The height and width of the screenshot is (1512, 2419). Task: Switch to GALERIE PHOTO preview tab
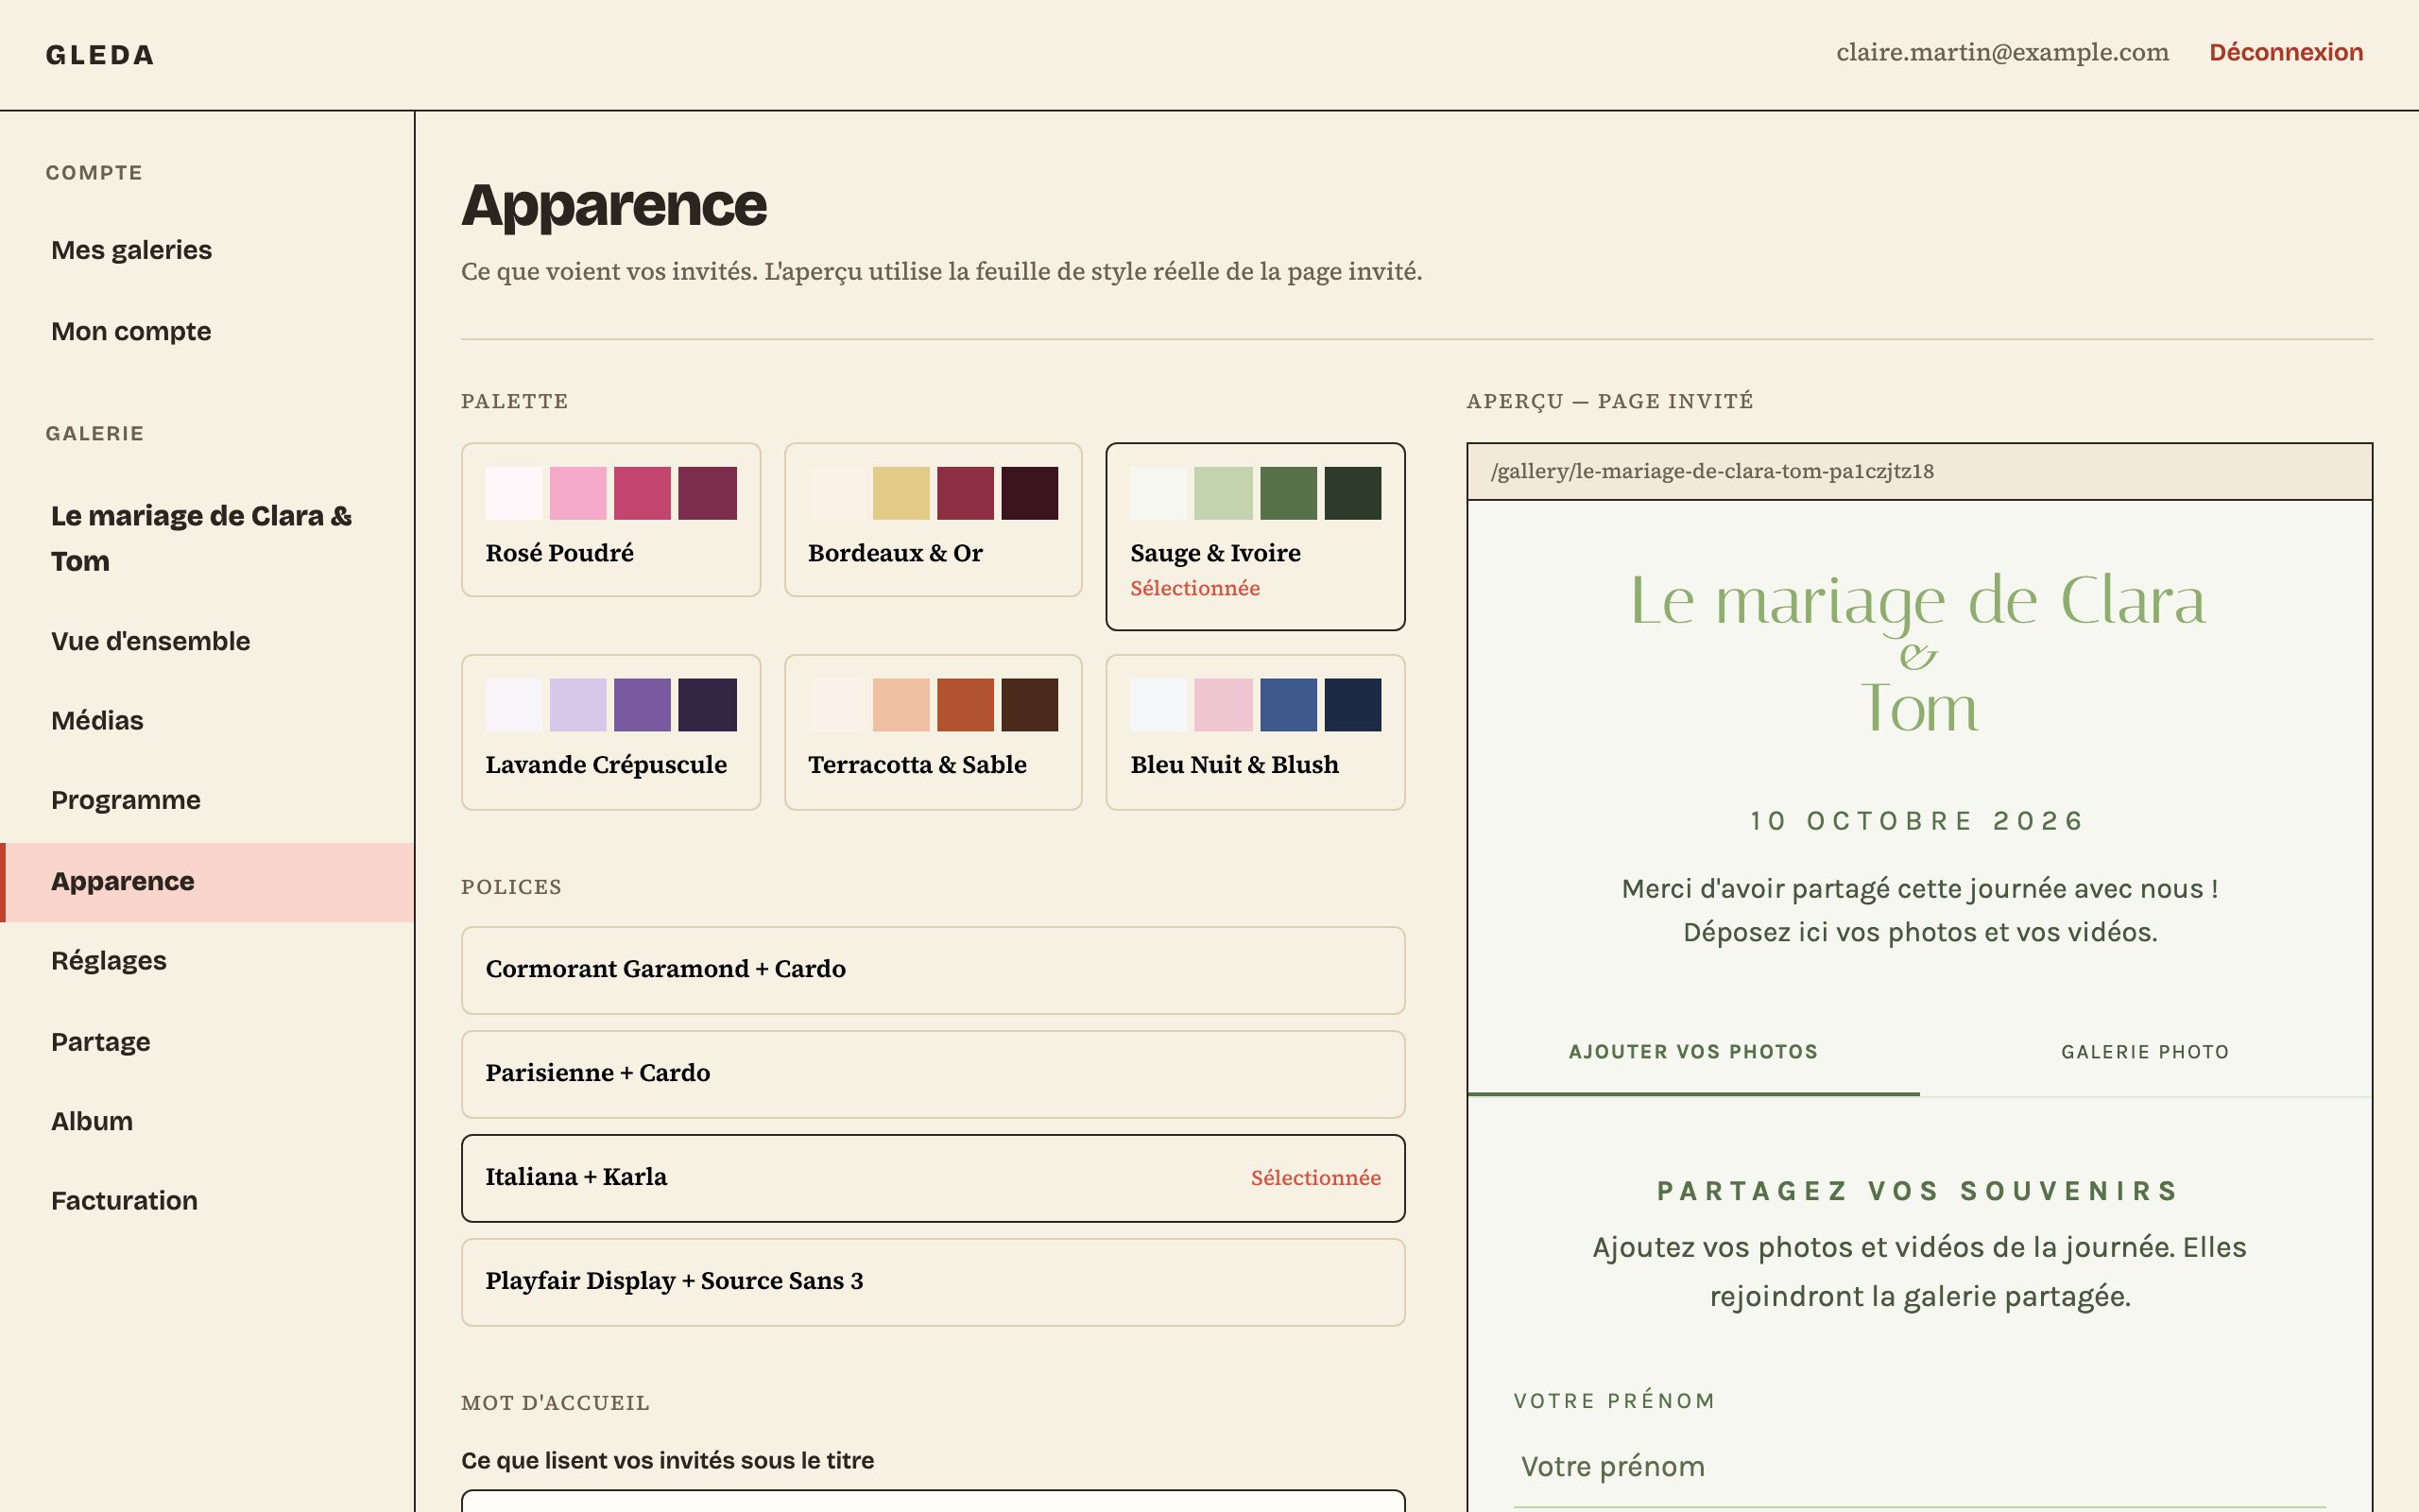[2145, 1052]
